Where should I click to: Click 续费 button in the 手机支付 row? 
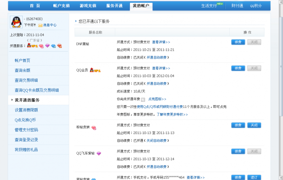click(x=238, y=177)
